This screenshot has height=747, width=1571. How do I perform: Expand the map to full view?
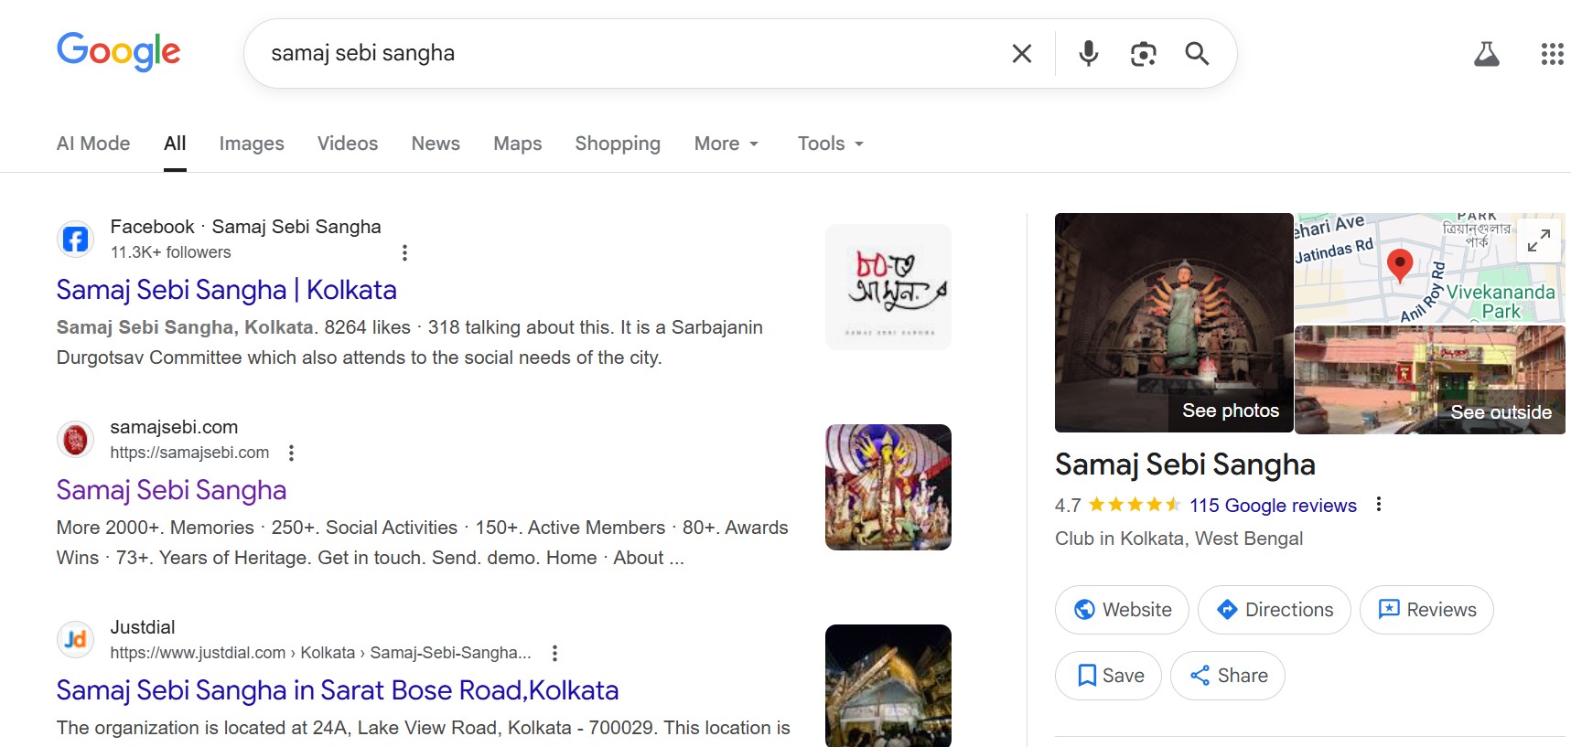(1538, 240)
